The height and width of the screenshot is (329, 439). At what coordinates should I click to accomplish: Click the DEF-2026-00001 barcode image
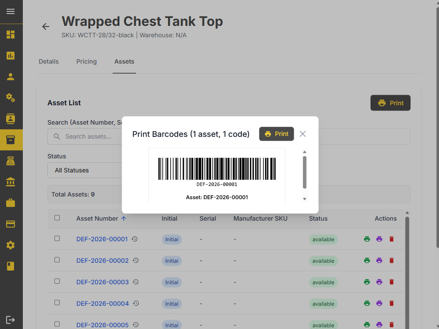coord(217,169)
